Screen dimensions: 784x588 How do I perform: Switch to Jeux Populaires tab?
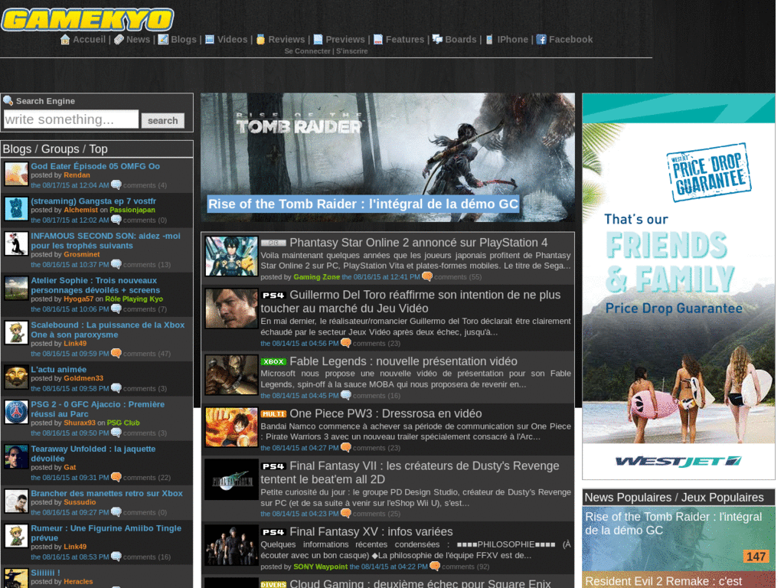(x=722, y=498)
